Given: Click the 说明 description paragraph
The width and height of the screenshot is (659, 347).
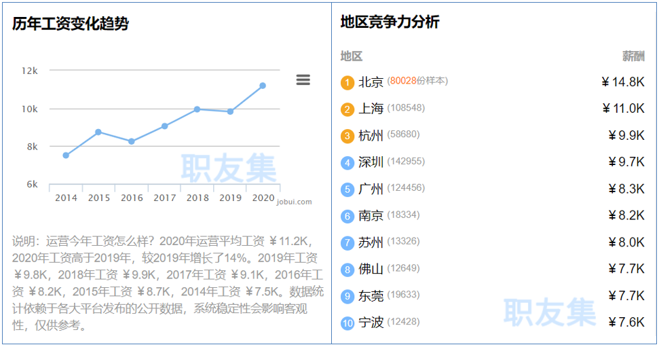Looking at the screenshot, I should click(x=168, y=283).
